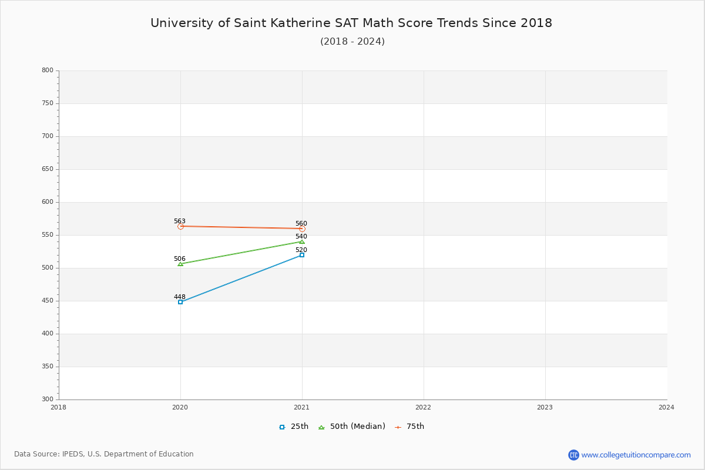Click the 2022 x-axis label
Image resolution: width=705 pixels, height=470 pixels.
coord(424,407)
